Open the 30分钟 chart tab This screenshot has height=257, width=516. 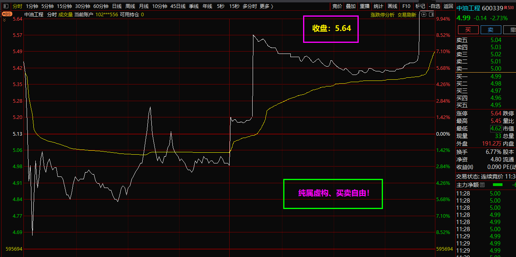coord(82,6)
